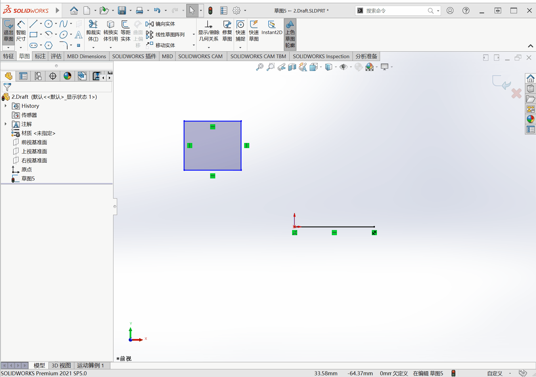Open Design Library on right task pane

[530, 89]
